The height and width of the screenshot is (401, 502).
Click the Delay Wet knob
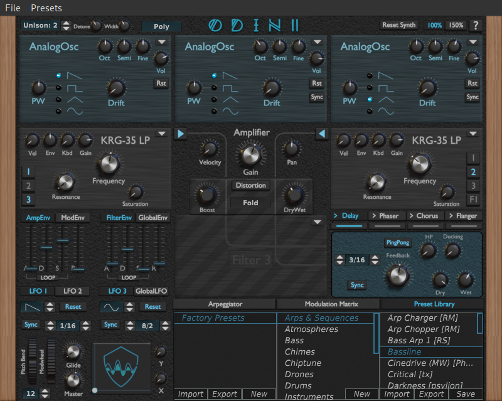[x=466, y=280]
